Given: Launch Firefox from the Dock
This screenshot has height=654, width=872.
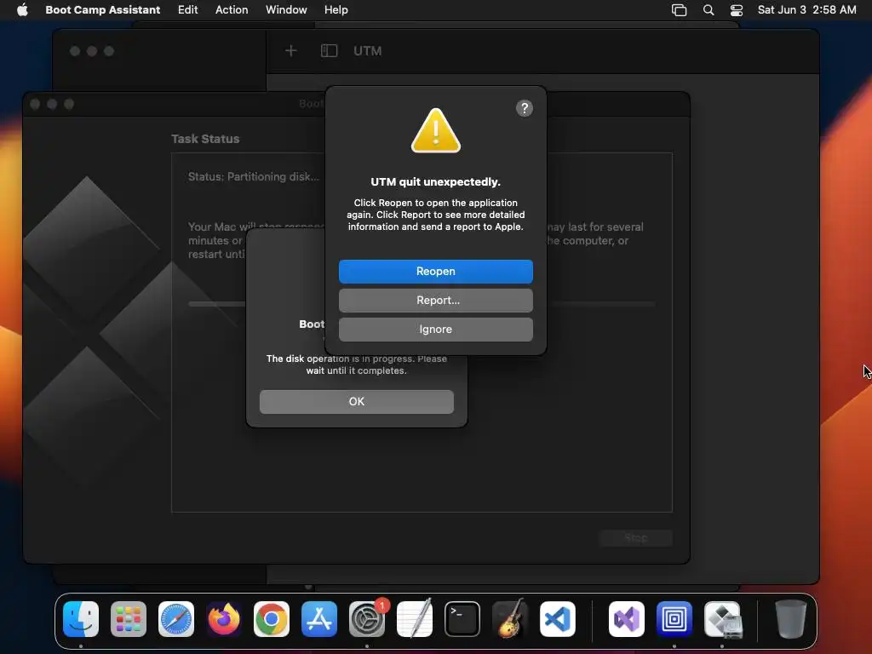Looking at the screenshot, I should tap(224, 619).
